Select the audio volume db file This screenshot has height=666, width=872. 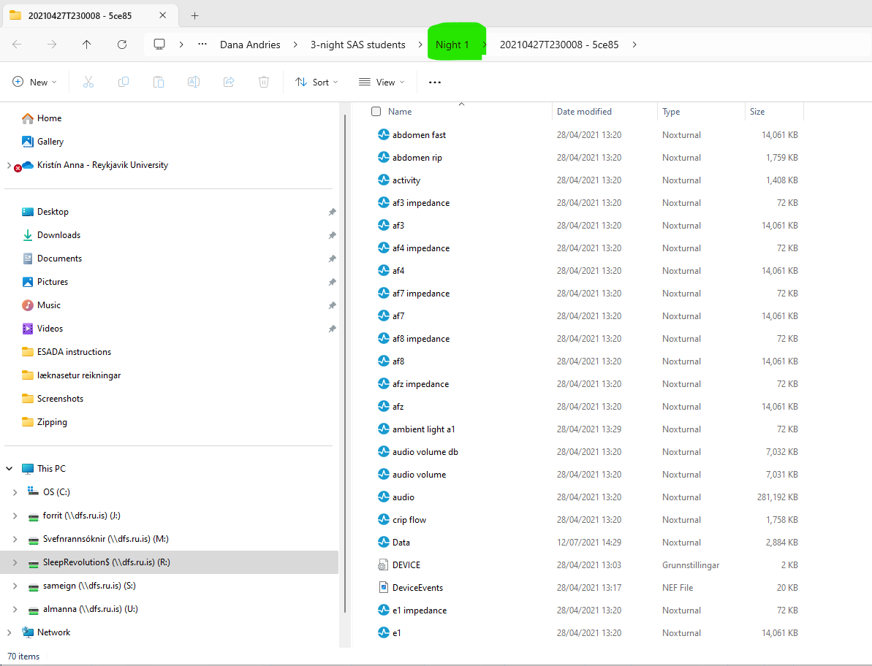pyautogui.click(x=425, y=452)
